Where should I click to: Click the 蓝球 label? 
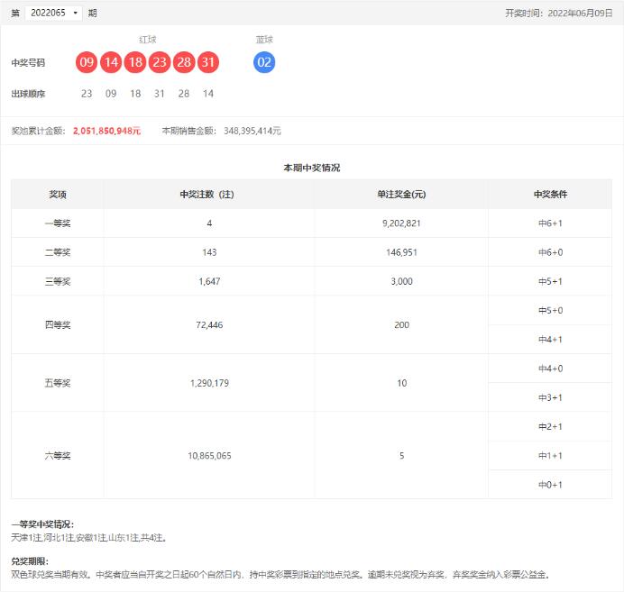[264, 40]
